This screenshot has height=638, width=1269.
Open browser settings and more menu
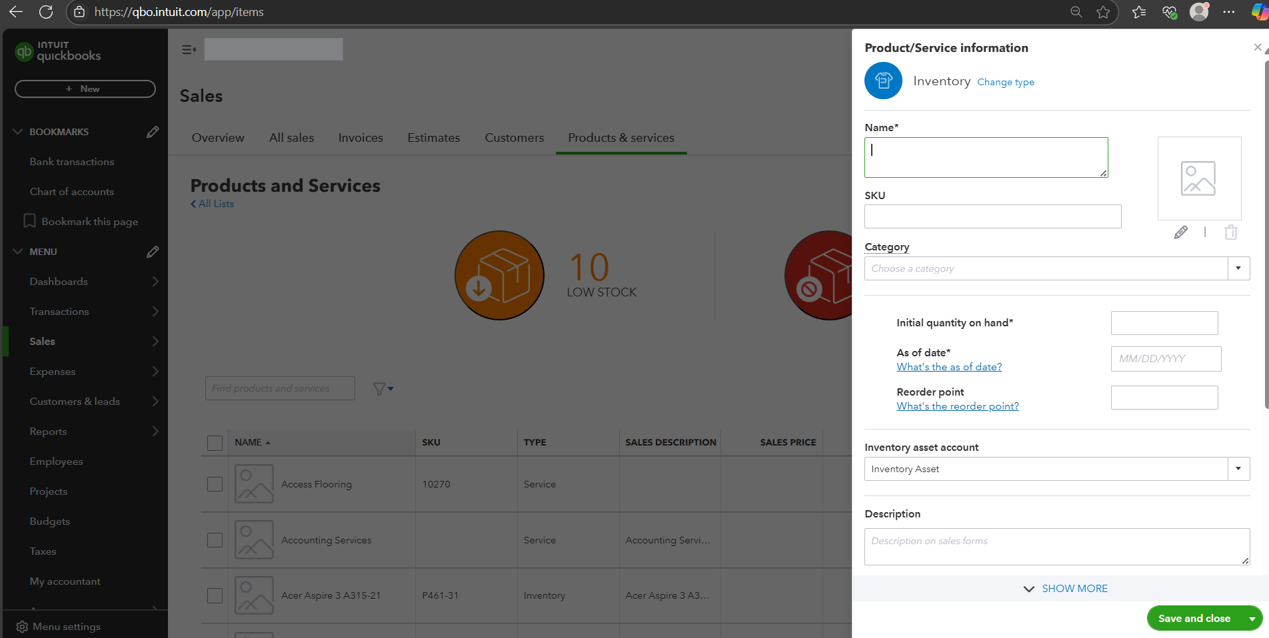click(x=1229, y=12)
